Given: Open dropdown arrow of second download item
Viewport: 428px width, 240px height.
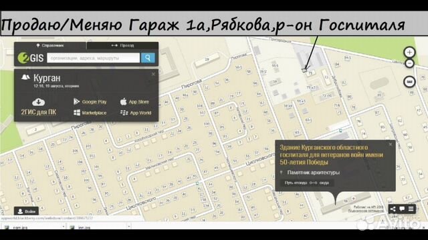Looking at the screenshot, I should (x=129, y=227).
